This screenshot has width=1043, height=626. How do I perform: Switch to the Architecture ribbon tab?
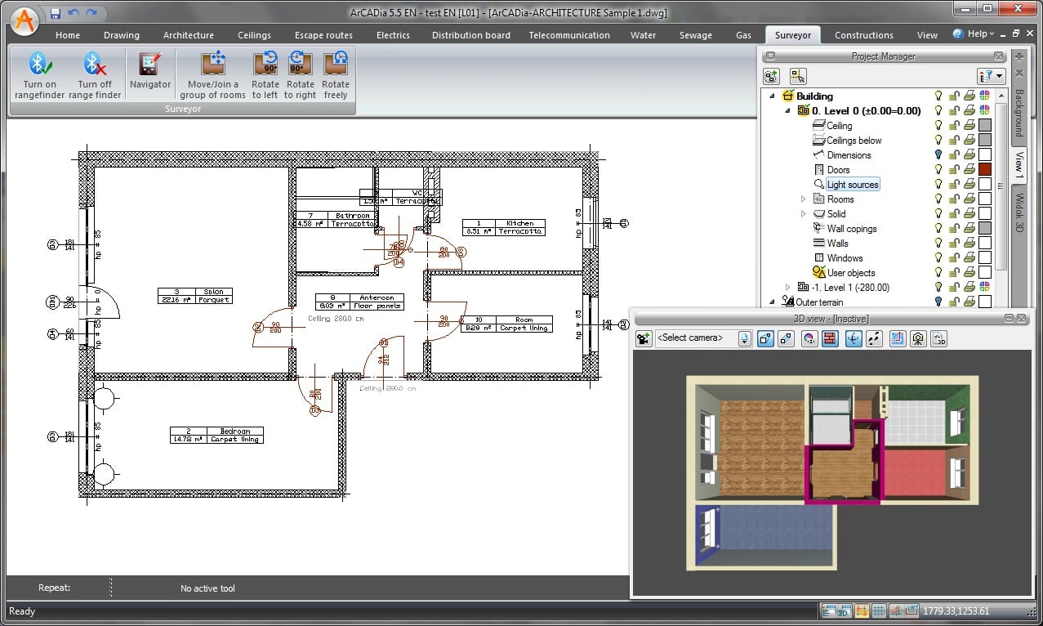pos(188,35)
